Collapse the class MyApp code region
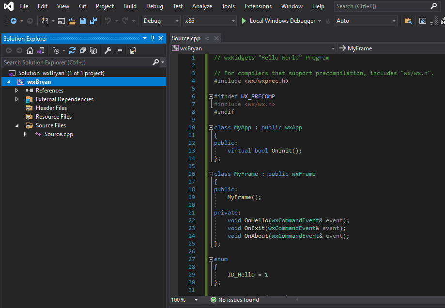This screenshot has height=308, width=445. [x=211, y=127]
